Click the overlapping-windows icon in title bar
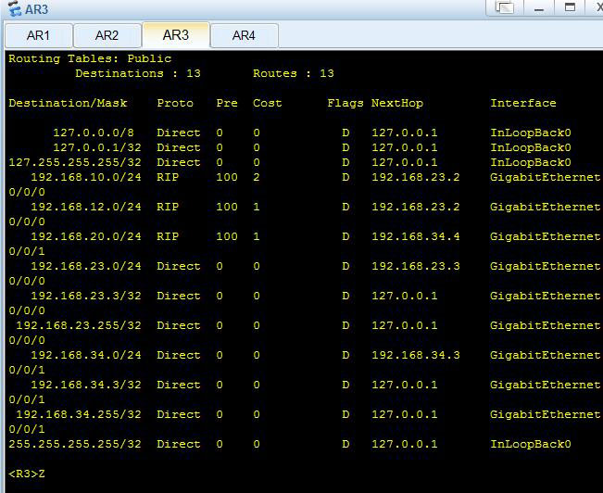 (505, 7)
